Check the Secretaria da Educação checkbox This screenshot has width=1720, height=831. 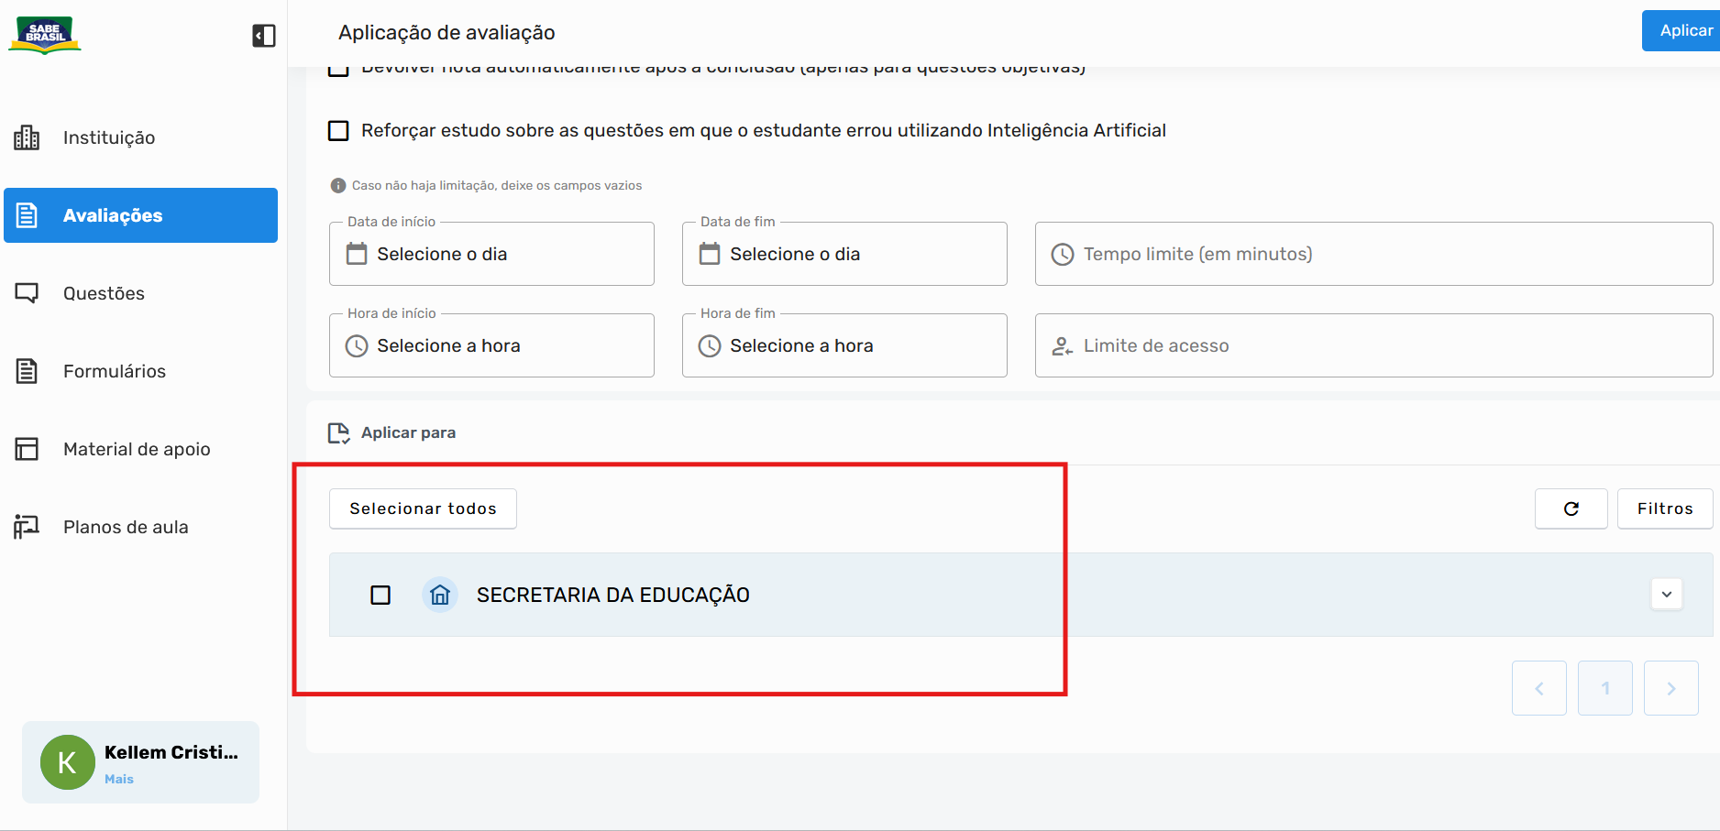tap(380, 595)
